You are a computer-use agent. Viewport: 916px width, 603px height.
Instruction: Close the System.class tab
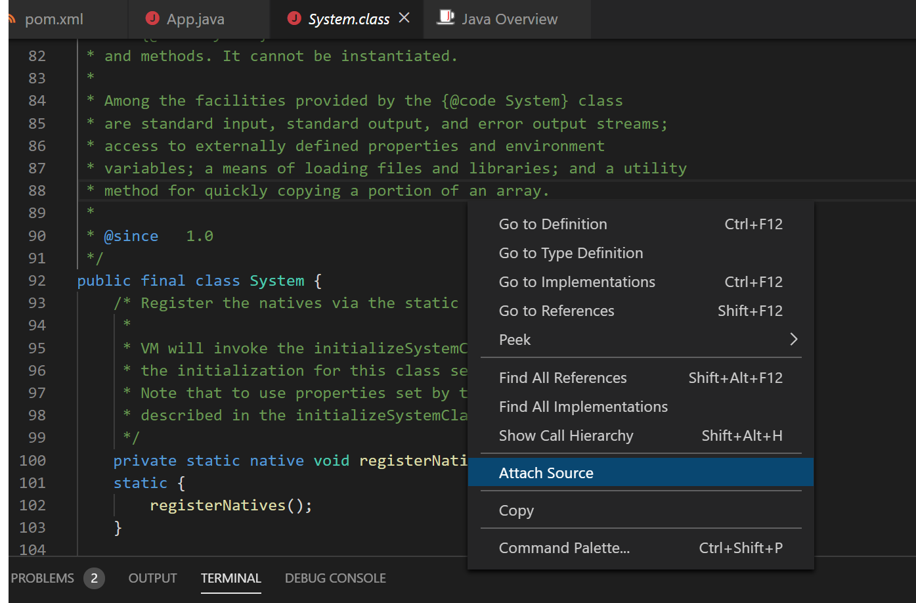(x=404, y=18)
